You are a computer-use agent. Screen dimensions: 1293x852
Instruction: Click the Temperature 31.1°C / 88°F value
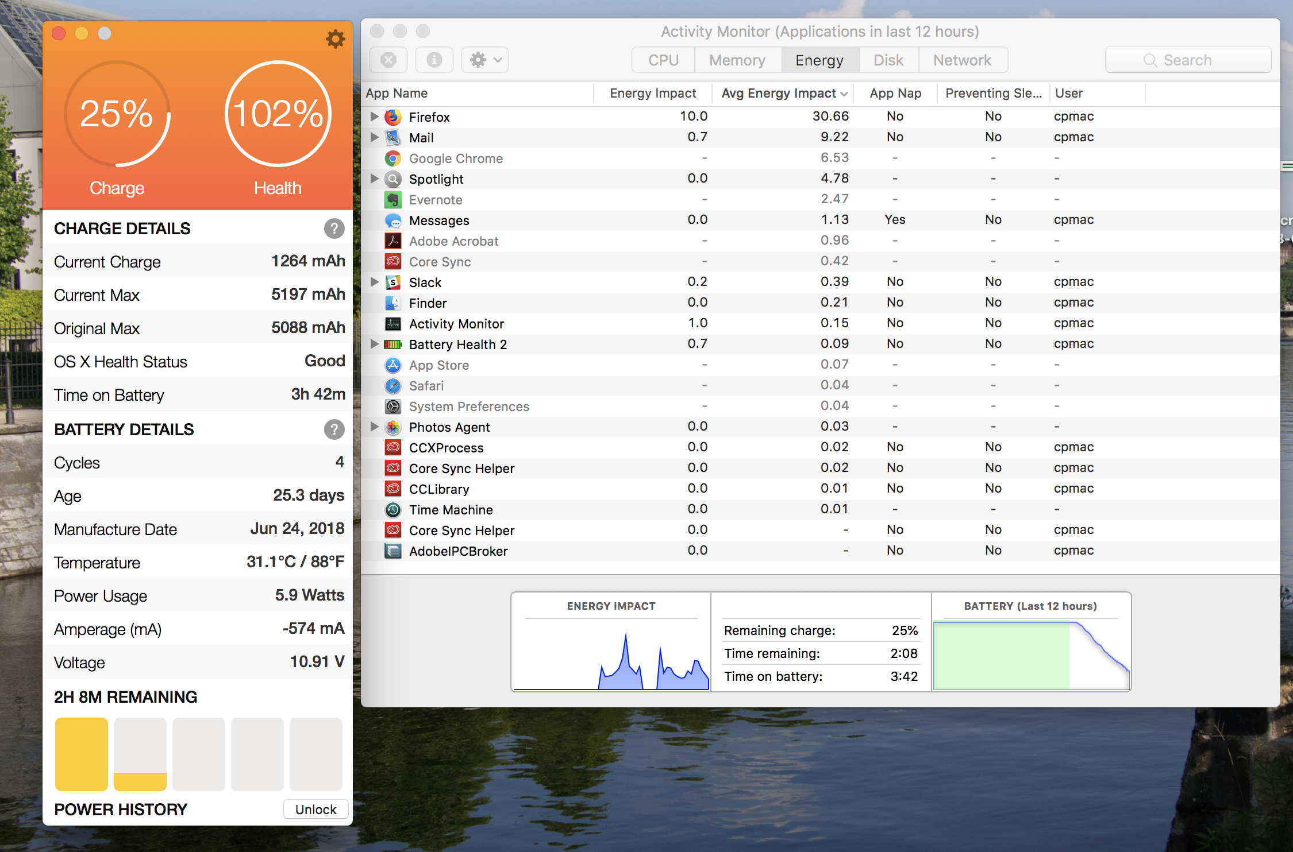pos(295,561)
